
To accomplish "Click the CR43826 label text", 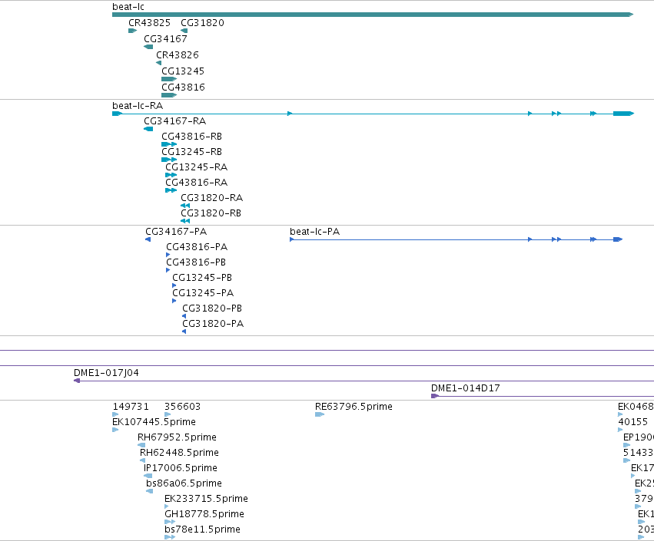I will click(178, 55).
